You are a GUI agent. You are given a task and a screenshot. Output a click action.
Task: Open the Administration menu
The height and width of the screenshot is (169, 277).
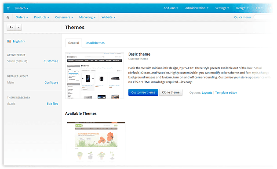197,8
